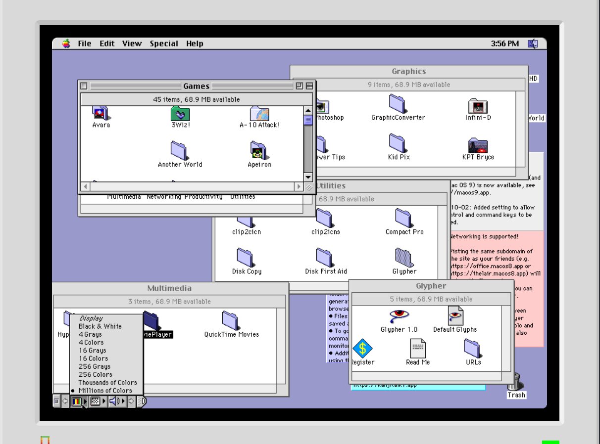Click Games window scroll right arrow
The height and width of the screenshot is (444, 600).
(299, 187)
